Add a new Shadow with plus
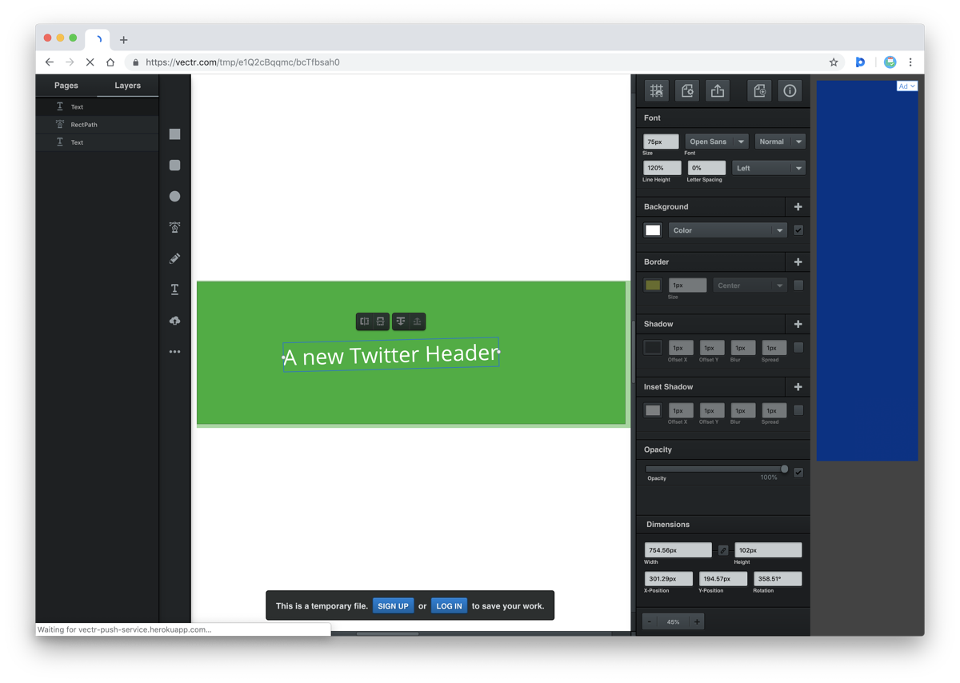This screenshot has width=960, height=683. (798, 325)
